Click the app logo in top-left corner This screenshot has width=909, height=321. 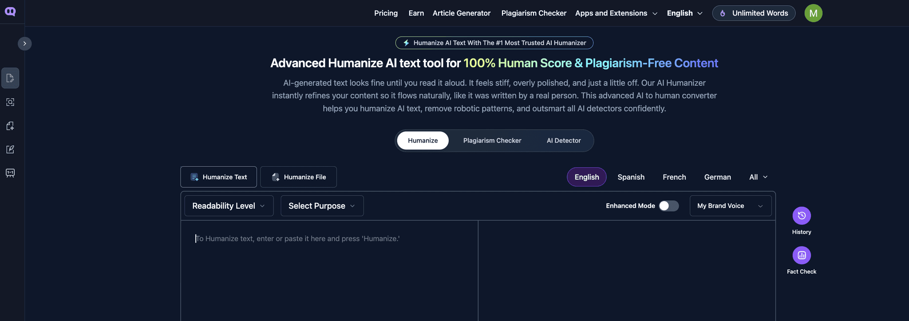tap(10, 12)
